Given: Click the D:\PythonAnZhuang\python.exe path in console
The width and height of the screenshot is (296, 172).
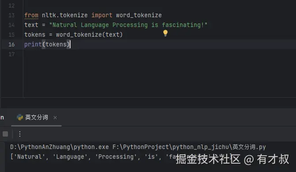Looking at the screenshot, I should pos(60,147).
